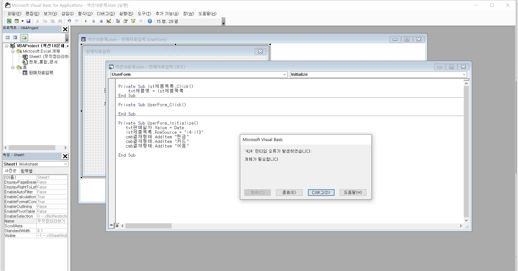Switch to the 항목별 properties tab

[x=26, y=171]
